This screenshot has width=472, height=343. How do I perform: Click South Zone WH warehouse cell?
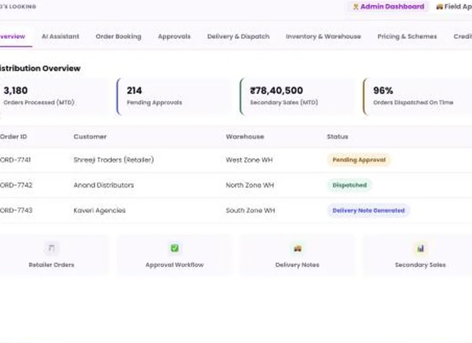(x=250, y=210)
